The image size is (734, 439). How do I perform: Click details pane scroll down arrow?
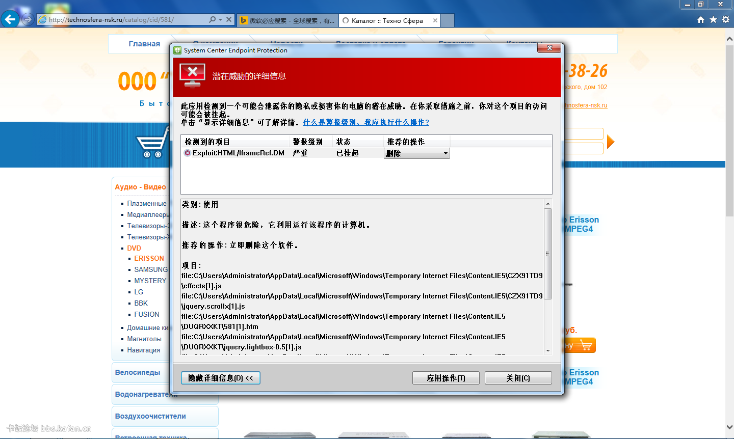(548, 350)
